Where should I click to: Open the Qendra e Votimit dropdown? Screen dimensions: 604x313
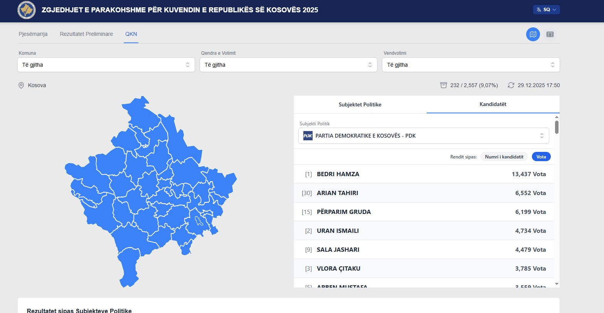pyautogui.click(x=288, y=65)
